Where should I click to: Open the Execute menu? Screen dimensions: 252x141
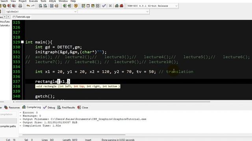pos(33,1)
